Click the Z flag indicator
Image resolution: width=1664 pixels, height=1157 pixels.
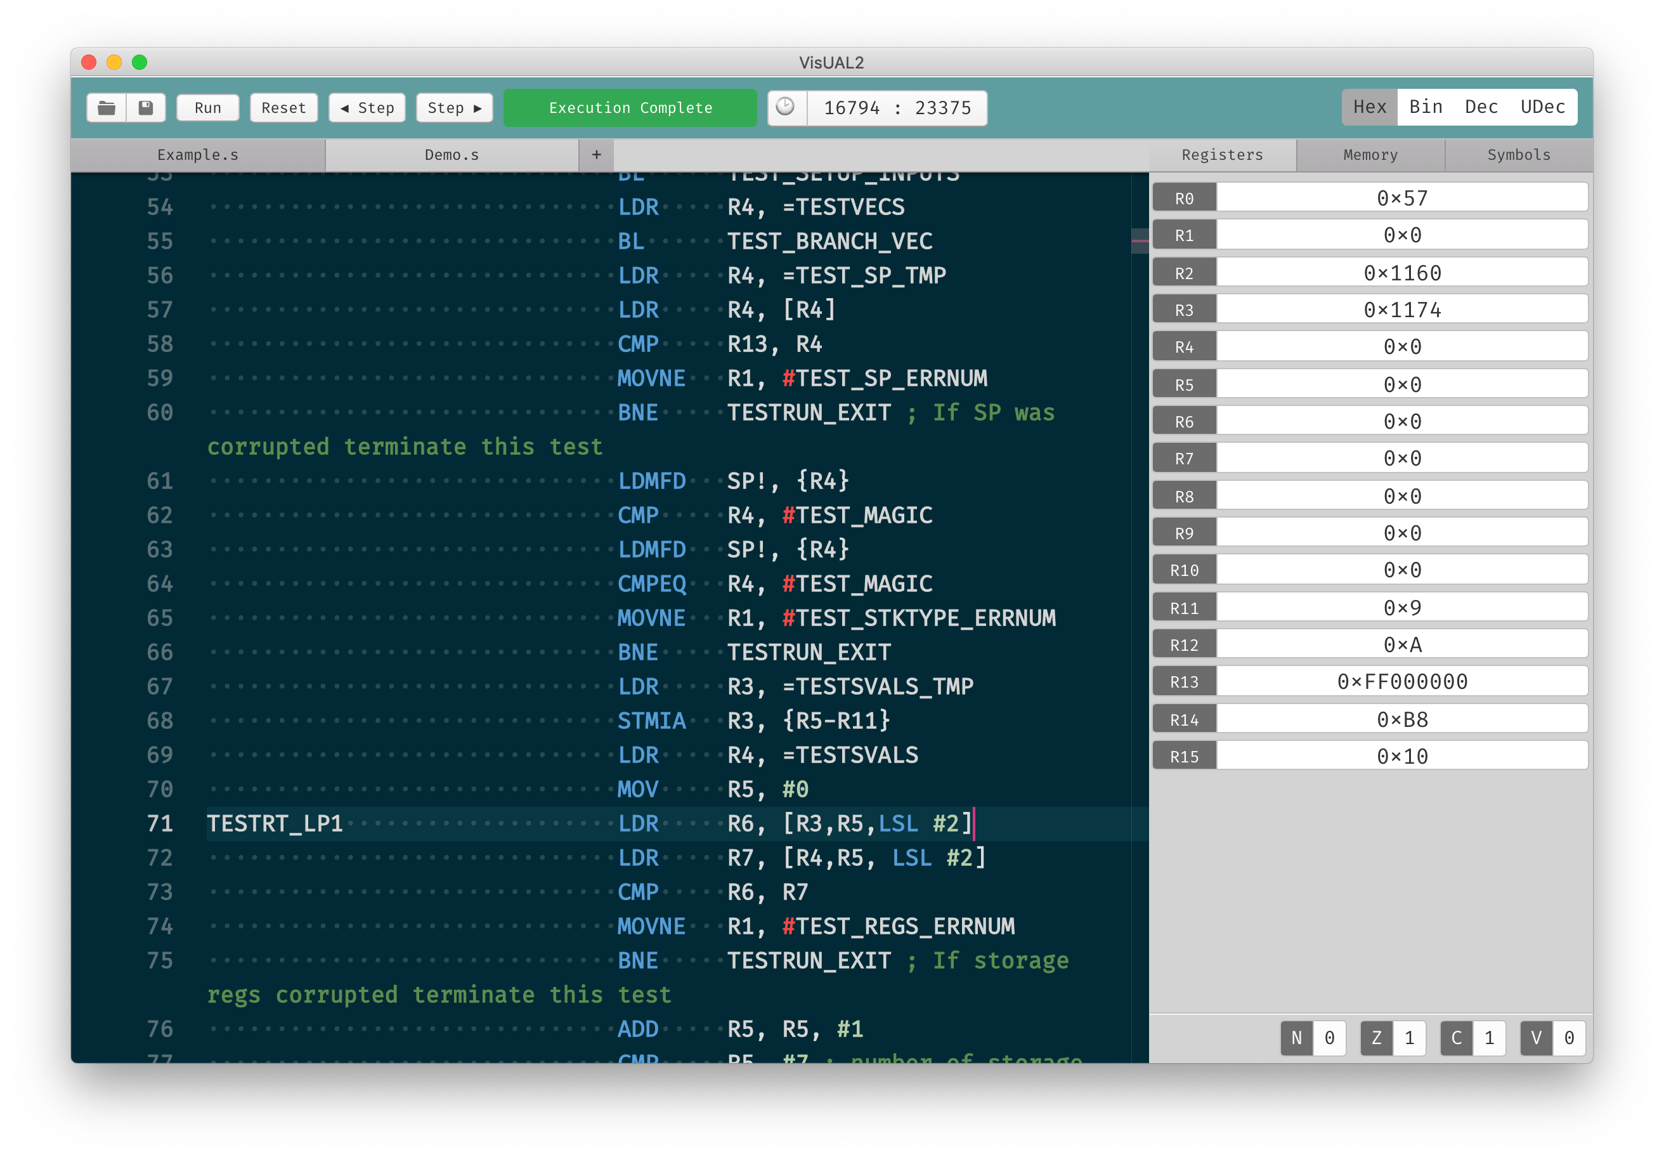coord(1392,1037)
